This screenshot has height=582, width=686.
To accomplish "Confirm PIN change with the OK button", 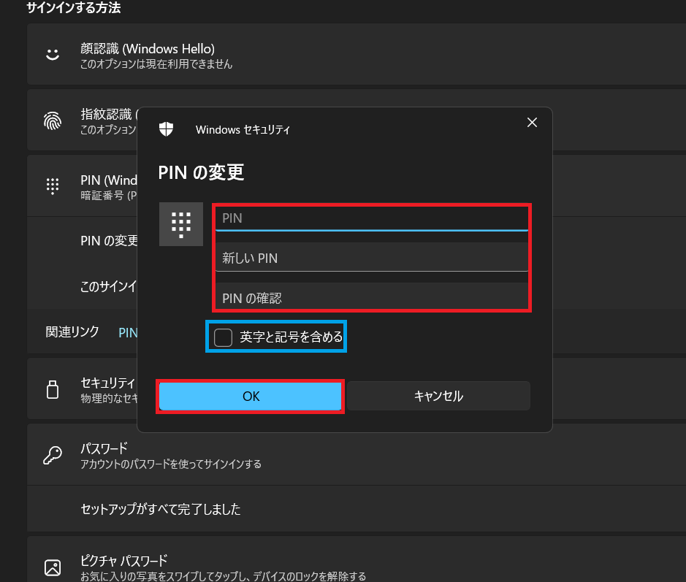I will pos(250,396).
